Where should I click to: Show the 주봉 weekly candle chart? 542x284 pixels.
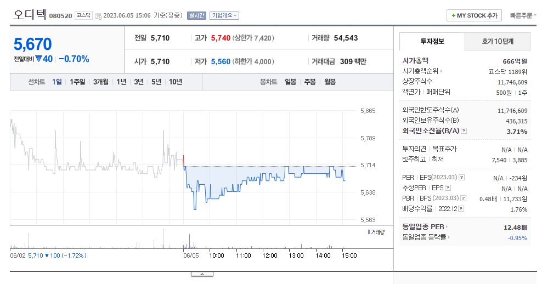[x=310, y=82]
